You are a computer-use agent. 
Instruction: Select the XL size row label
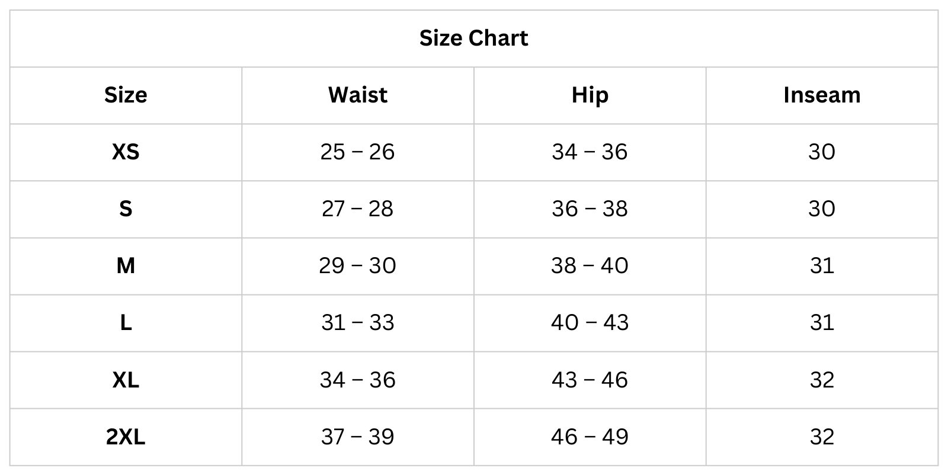(126, 380)
